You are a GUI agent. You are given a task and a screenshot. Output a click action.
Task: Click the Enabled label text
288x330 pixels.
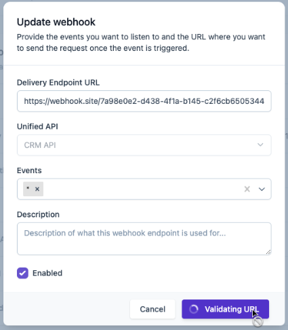click(47, 273)
